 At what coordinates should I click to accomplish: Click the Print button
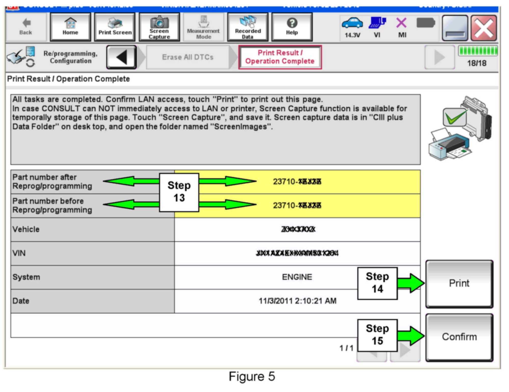tap(459, 284)
